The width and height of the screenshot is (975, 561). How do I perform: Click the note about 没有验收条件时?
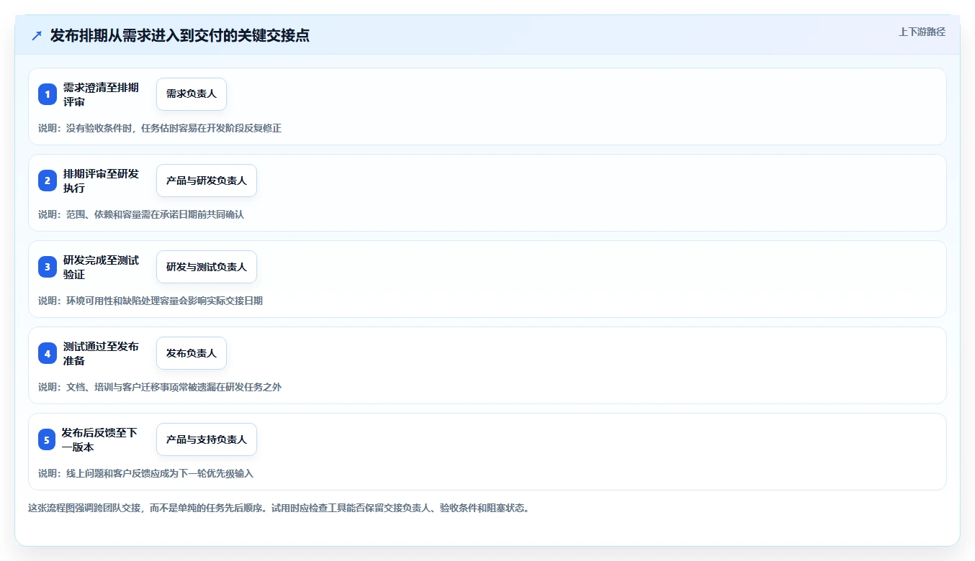click(160, 128)
